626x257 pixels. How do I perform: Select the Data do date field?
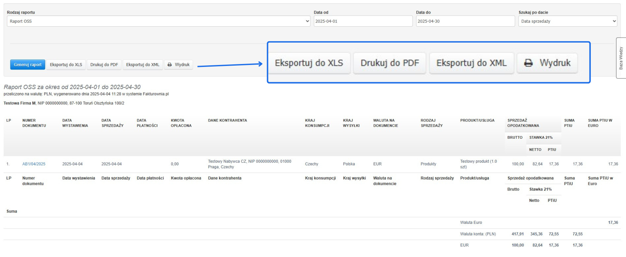465,21
